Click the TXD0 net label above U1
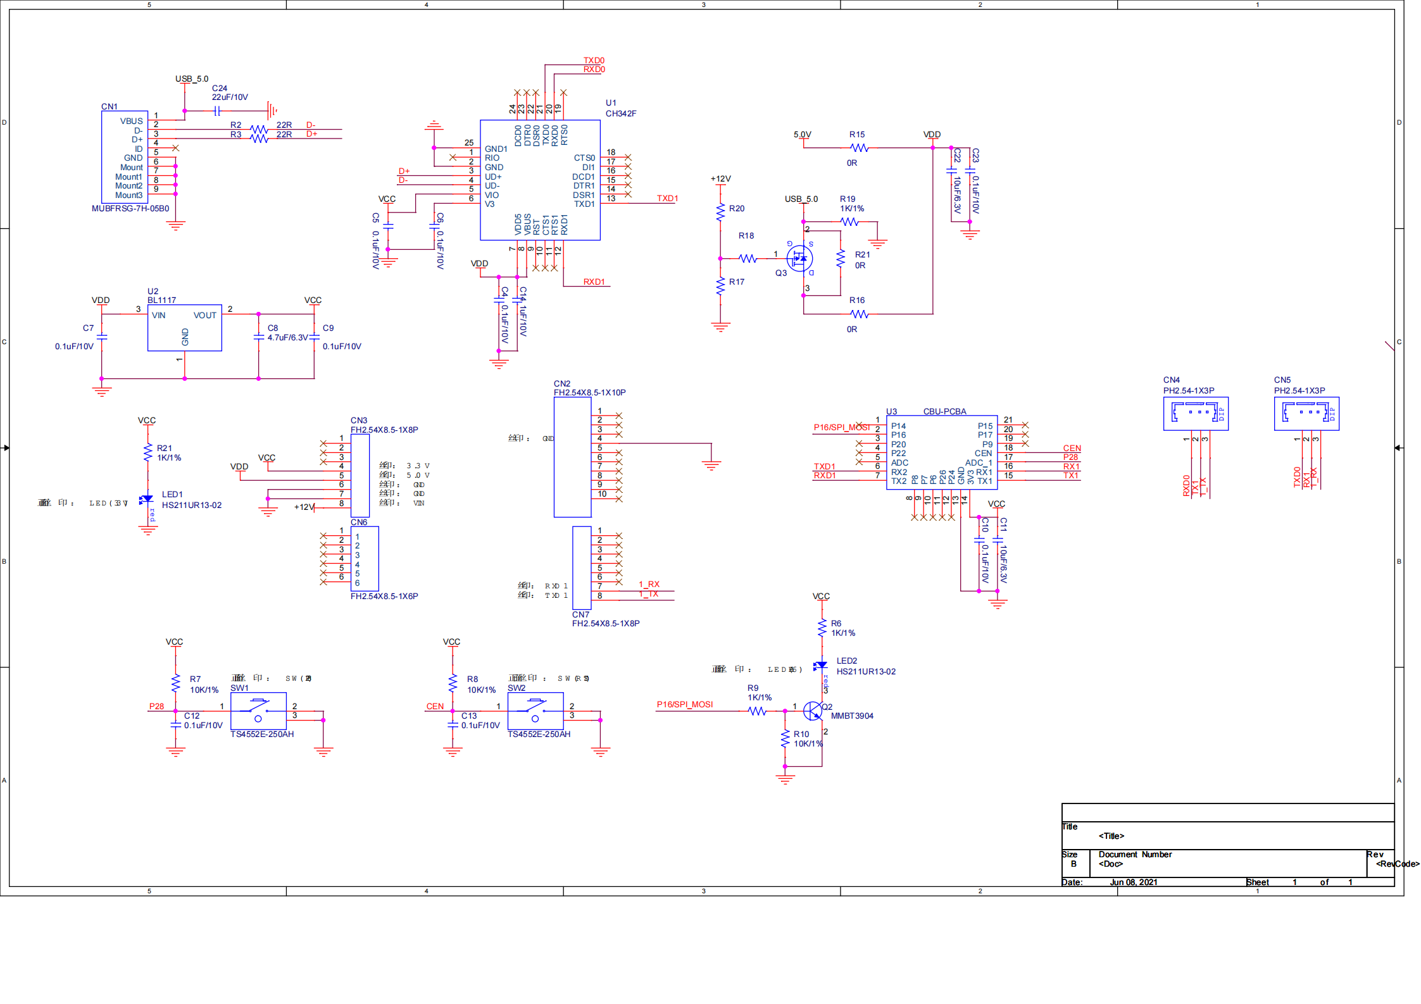The image size is (1421, 1004). click(594, 61)
